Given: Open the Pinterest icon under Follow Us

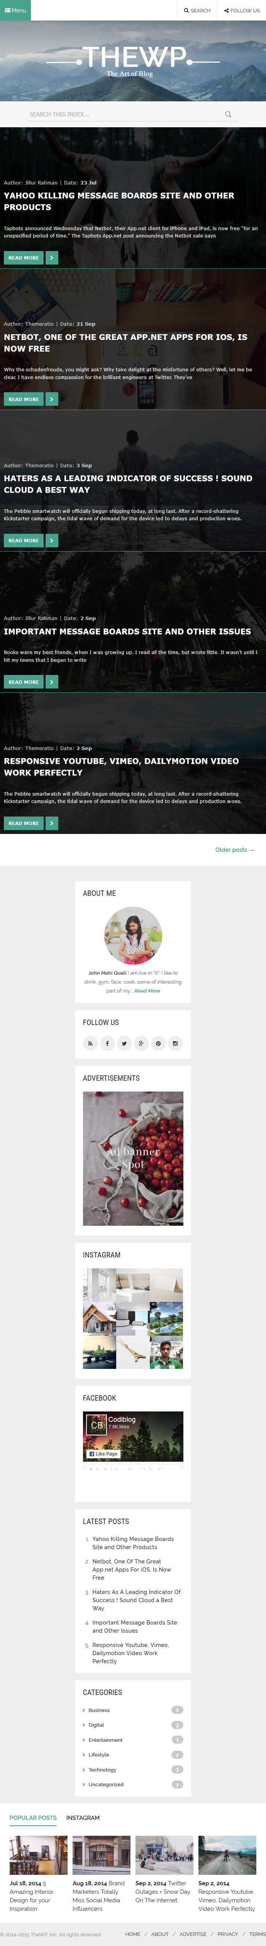Looking at the screenshot, I should tap(158, 1043).
